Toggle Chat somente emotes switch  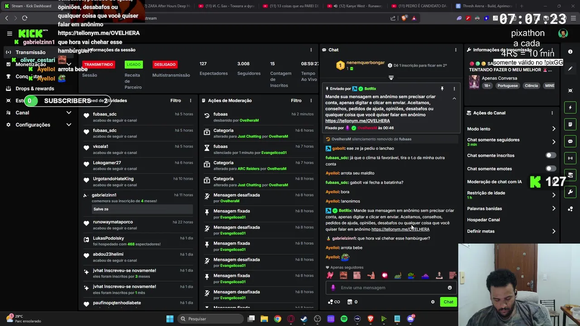[x=551, y=168]
